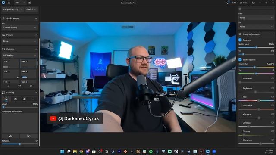276x155 pixels.
Task: Open the Windows Start menu
Action: pos(62,152)
